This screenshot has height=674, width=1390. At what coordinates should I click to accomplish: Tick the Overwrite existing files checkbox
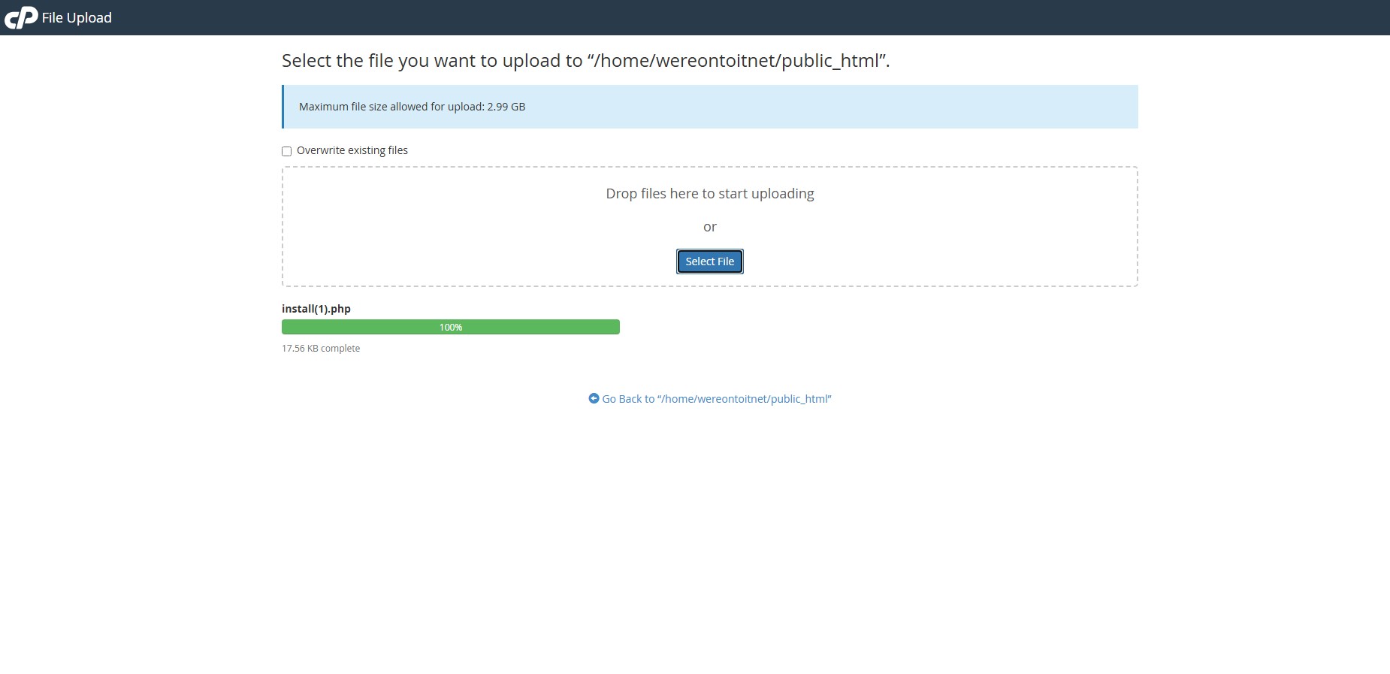pyautogui.click(x=286, y=151)
